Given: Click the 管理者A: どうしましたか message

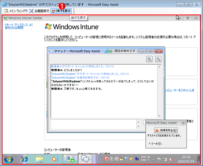Looking at the screenshot, I should coord(67,70).
